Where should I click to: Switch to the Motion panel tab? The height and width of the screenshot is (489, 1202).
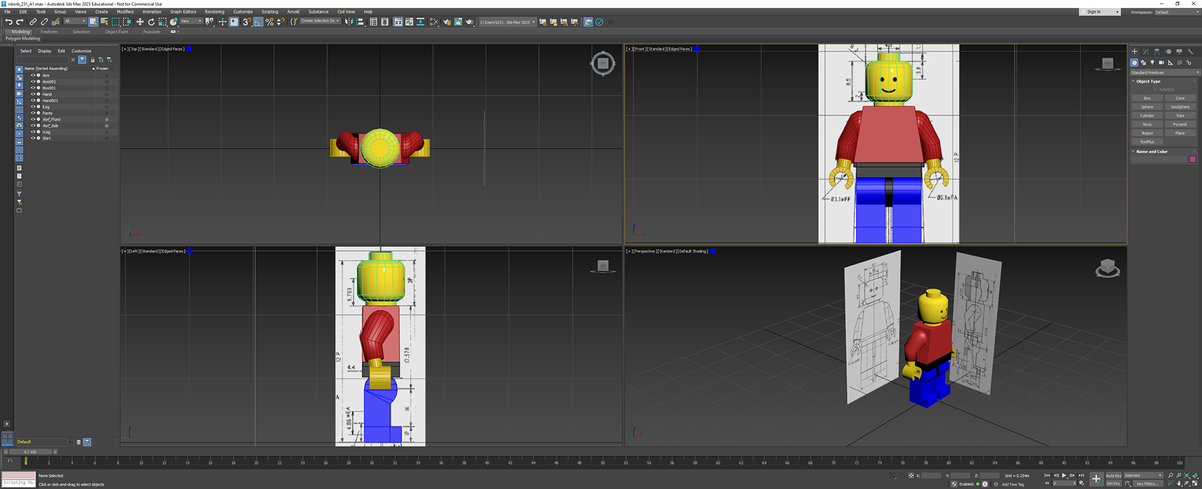1168,51
